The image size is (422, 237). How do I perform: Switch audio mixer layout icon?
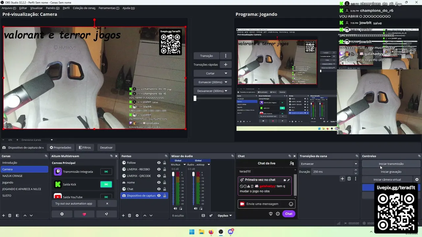(x=203, y=216)
